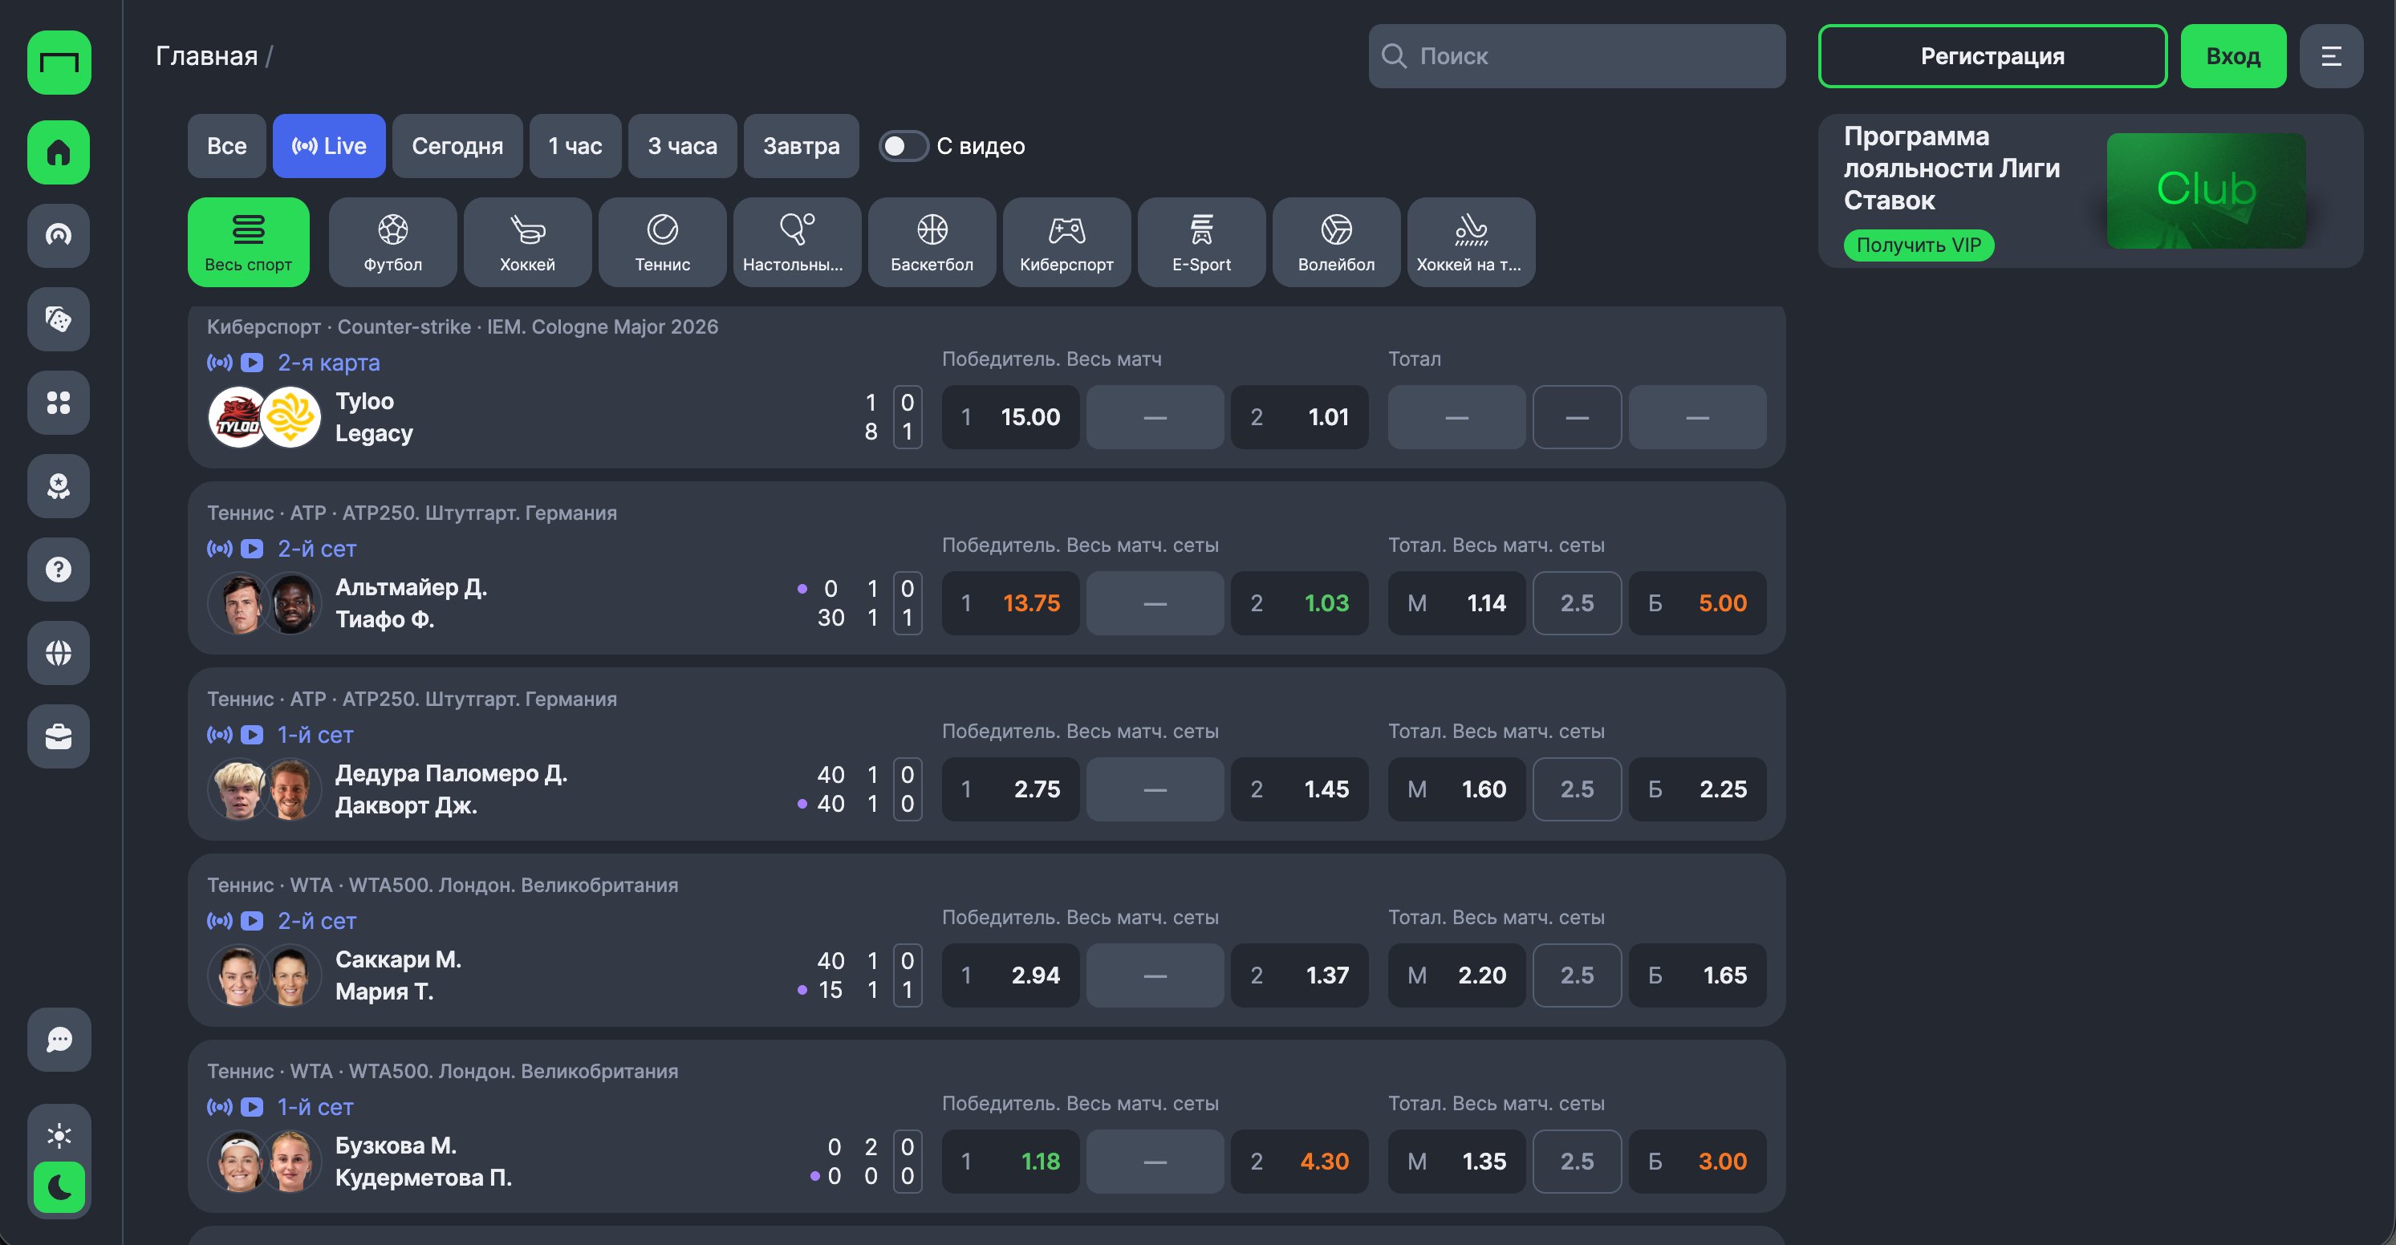
Task: Select the '3 часа' filter tab
Action: click(x=683, y=146)
